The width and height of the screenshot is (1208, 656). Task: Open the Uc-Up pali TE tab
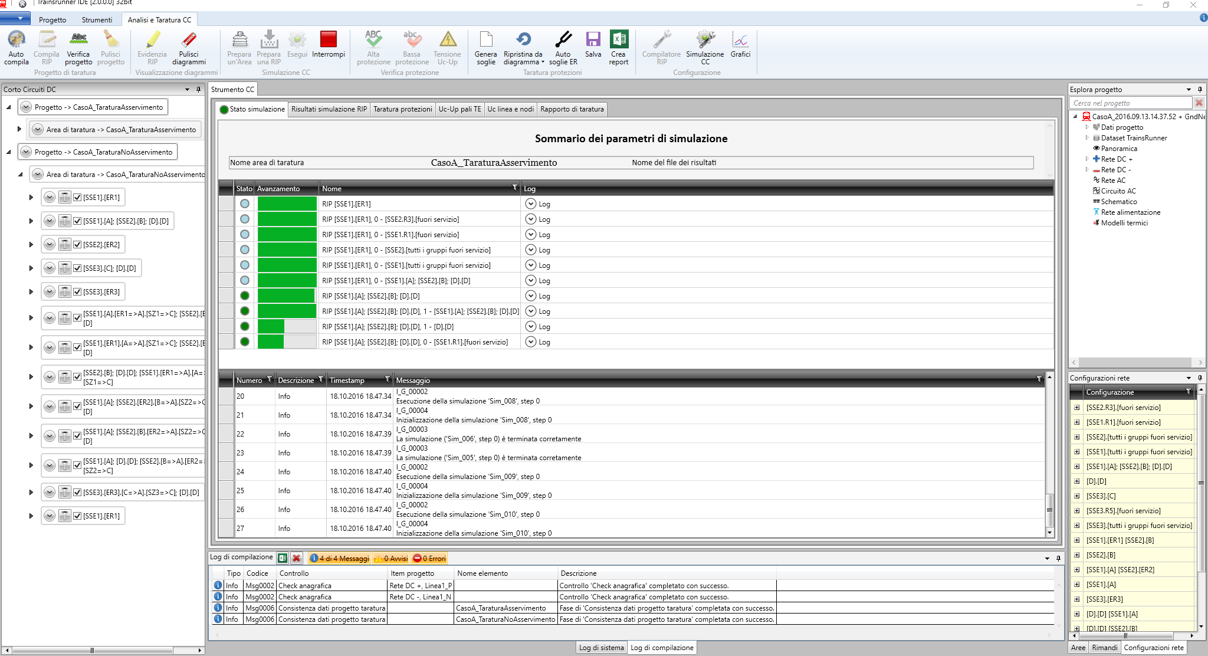(459, 109)
